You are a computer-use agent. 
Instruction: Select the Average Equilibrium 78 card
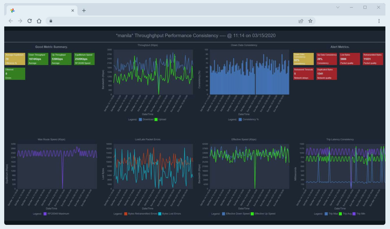click(x=15, y=59)
